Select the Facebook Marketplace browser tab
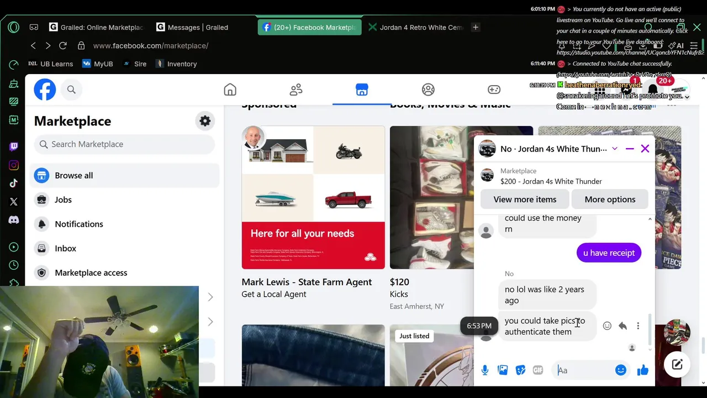This screenshot has height=398, width=707. pyautogui.click(x=310, y=27)
